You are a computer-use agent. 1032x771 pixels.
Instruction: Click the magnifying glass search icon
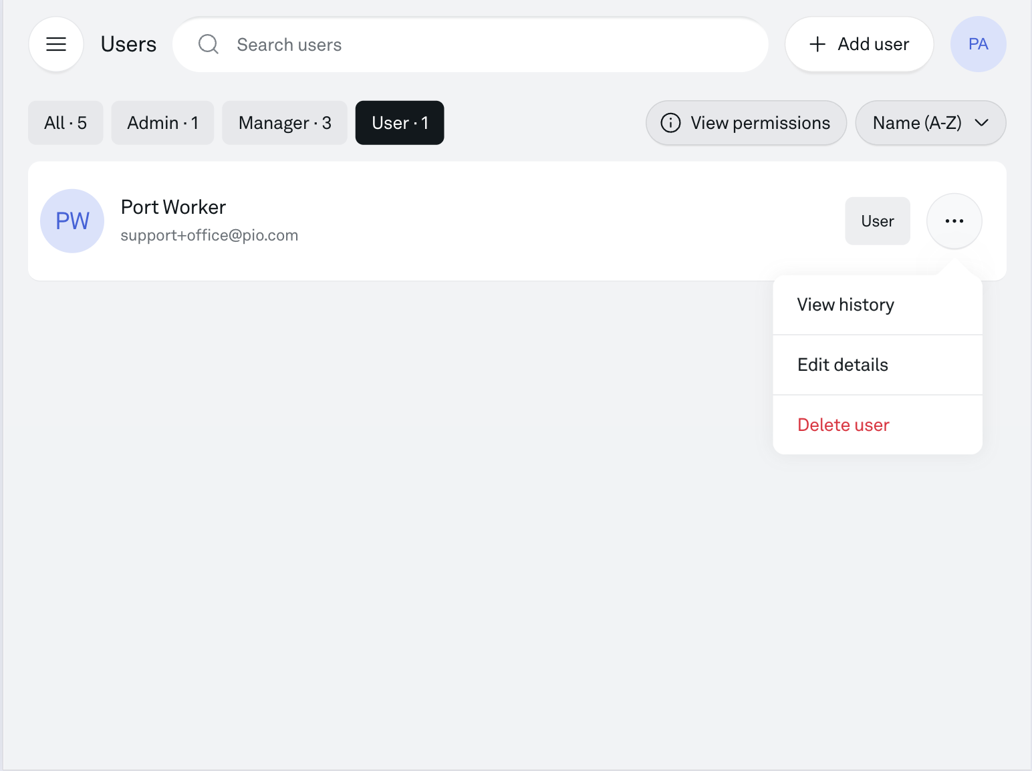click(209, 44)
